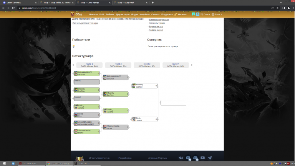Open the first Discord icon in the footer
The height and width of the screenshot is (166, 295).
point(188,158)
